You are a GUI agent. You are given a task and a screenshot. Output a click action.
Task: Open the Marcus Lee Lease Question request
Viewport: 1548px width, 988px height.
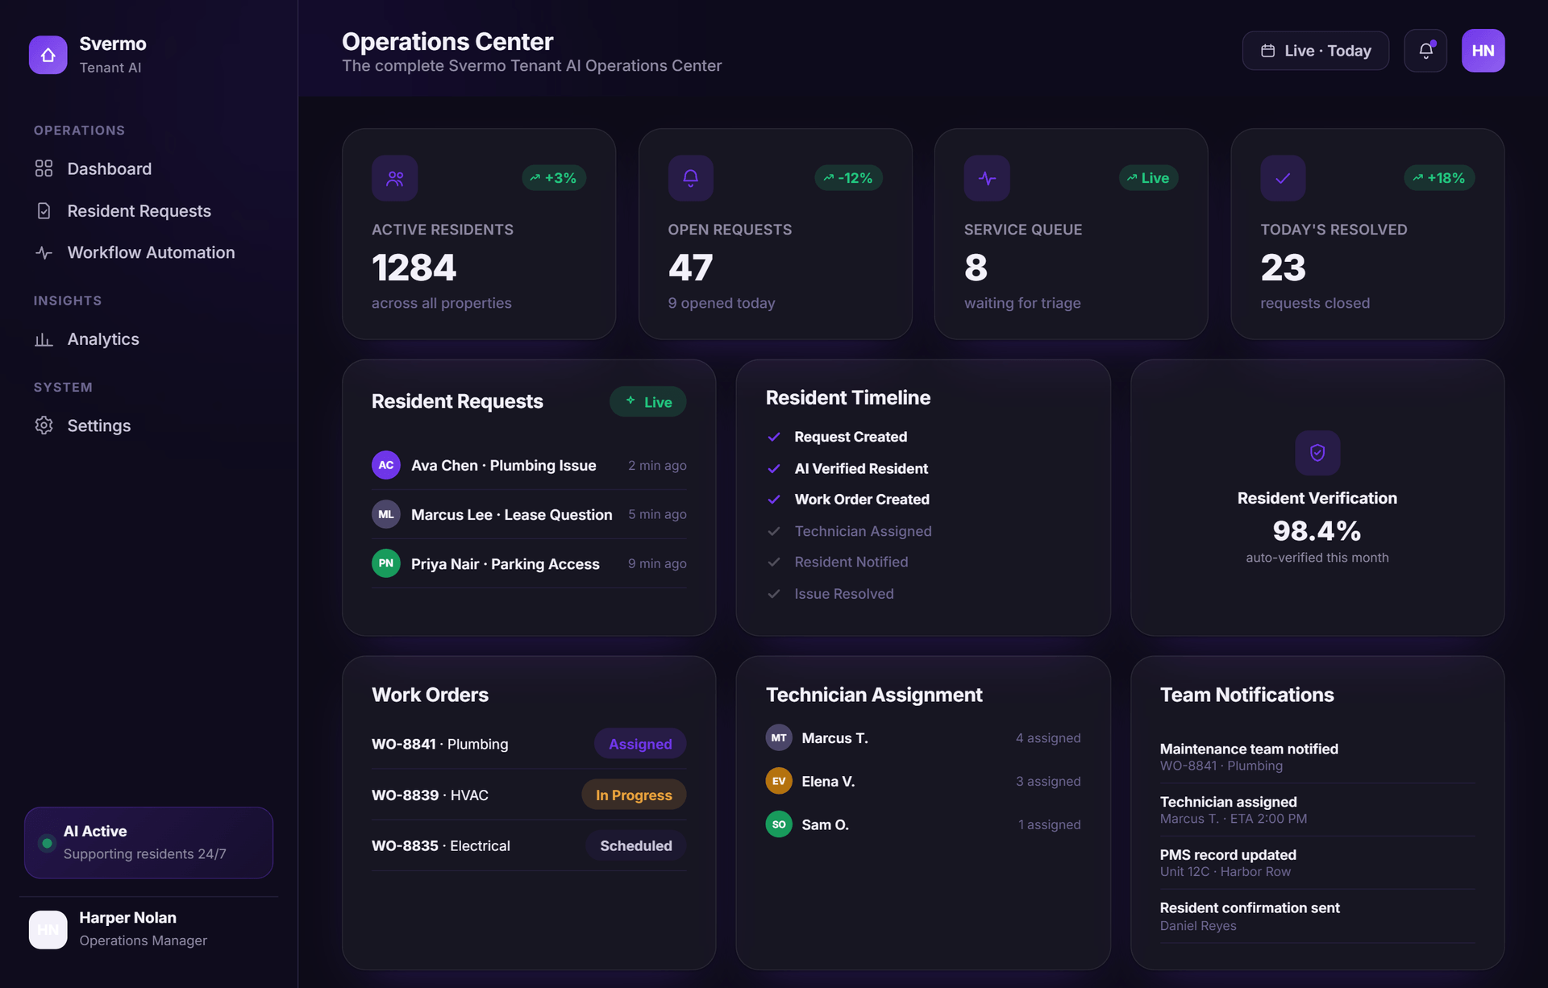point(529,514)
